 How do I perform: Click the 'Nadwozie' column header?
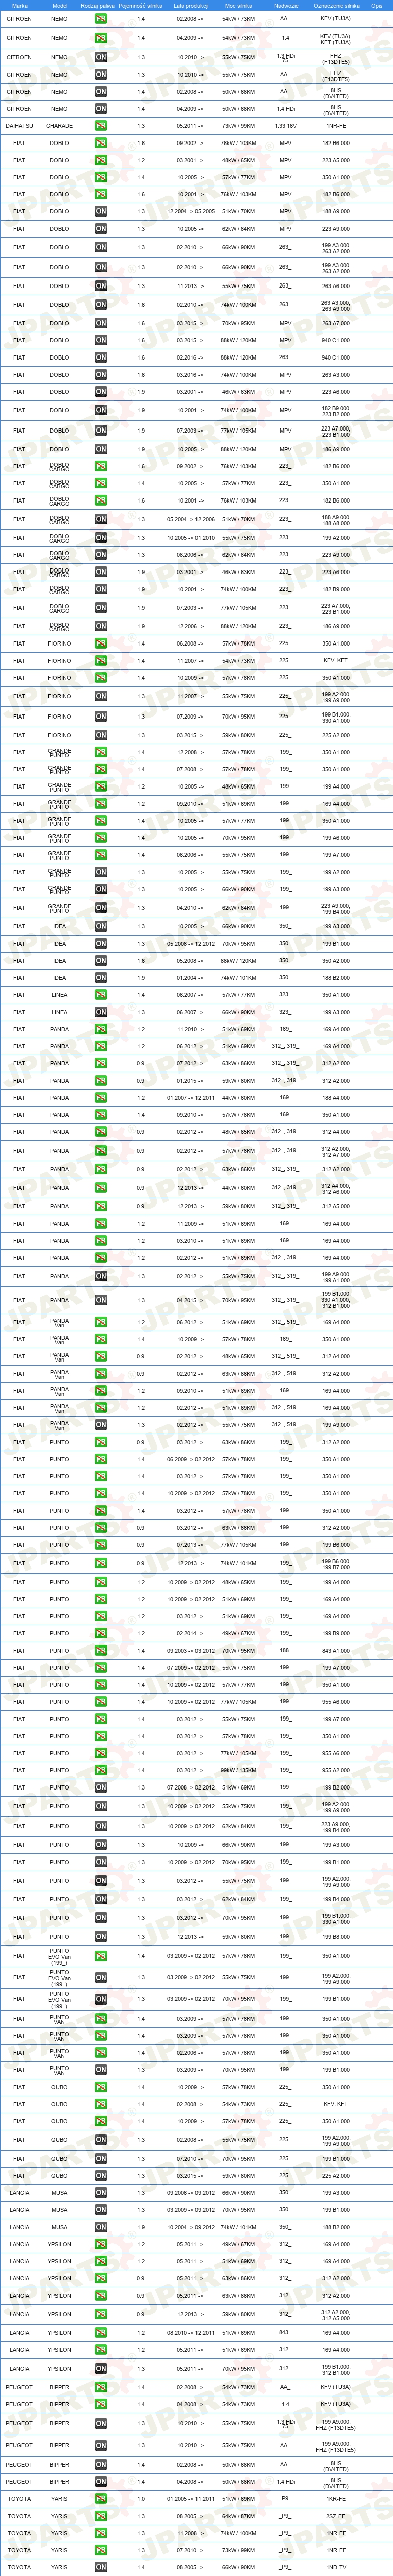pos(285,5)
